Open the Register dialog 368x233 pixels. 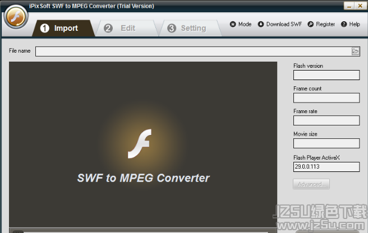[x=325, y=24]
